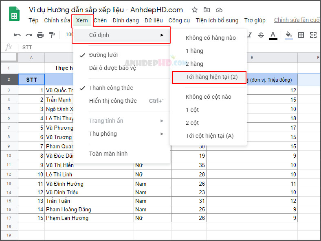Apply strikethrough formatting
The width and height of the screenshot is (321, 241).
261,35
